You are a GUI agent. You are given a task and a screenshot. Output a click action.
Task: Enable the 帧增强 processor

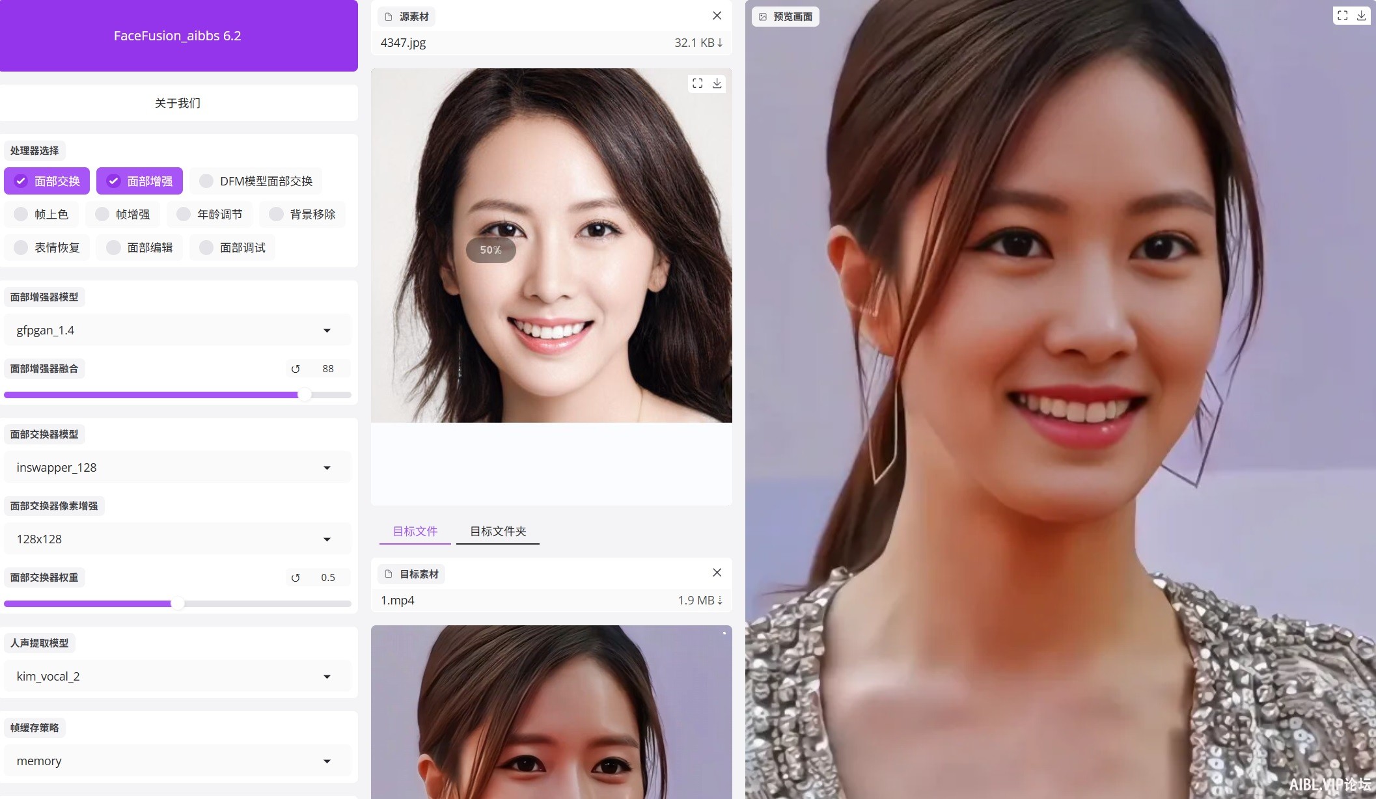[x=122, y=214]
